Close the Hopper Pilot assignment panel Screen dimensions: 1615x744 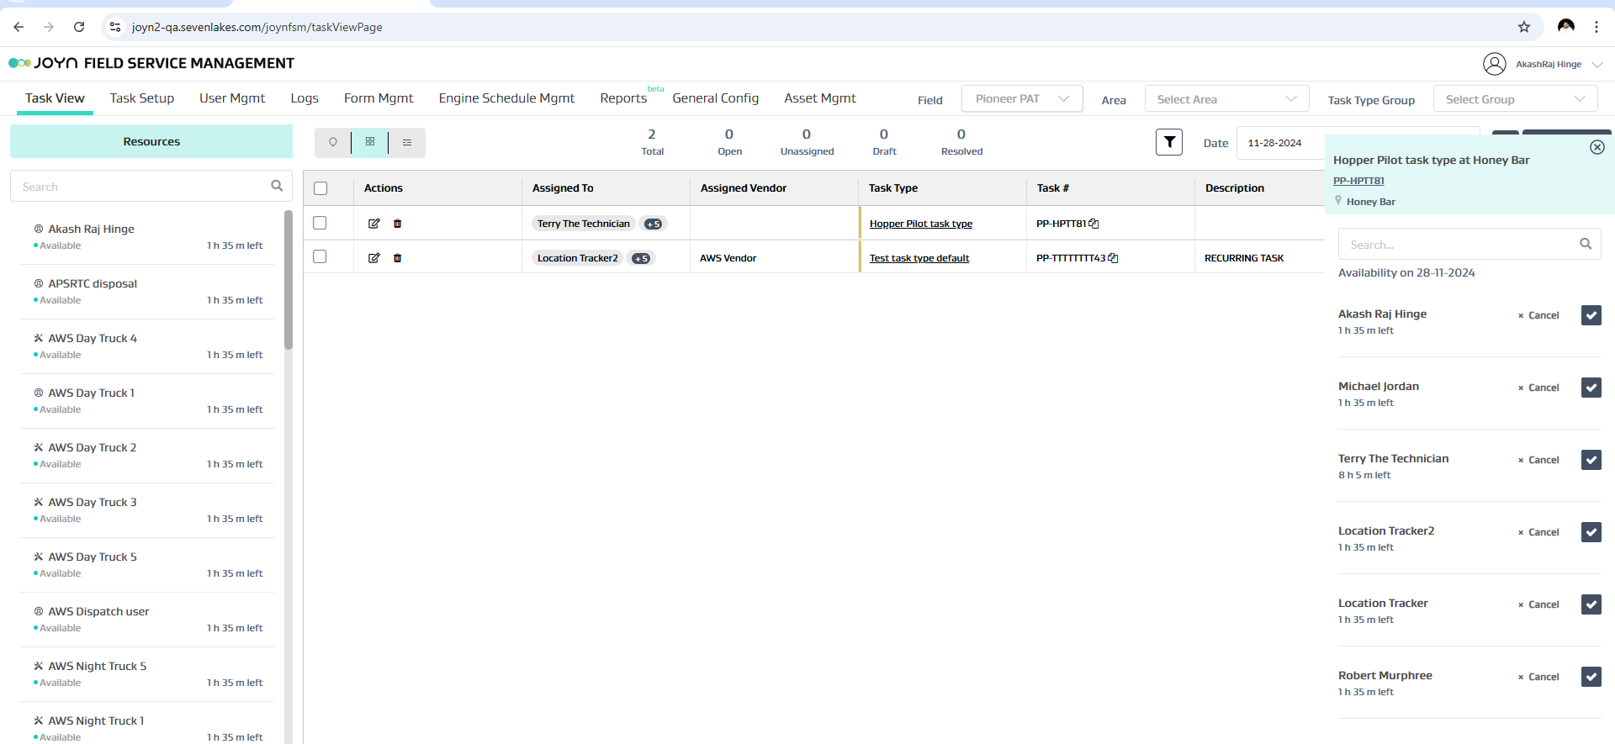tap(1596, 147)
